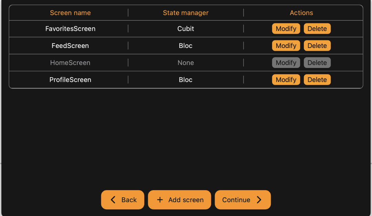
Task: Click the Screen name column header
Action: pyautogui.click(x=70, y=13)
